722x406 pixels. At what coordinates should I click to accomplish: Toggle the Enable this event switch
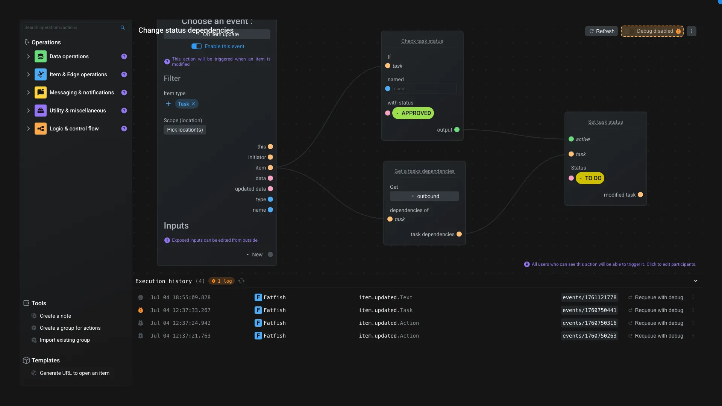pos(196,46)
